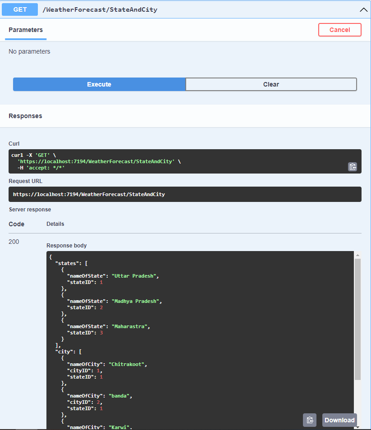The height and width of the screenshot is (430, 371).
Task: Cancel the try-it-out mode
Action: (340, 30)
